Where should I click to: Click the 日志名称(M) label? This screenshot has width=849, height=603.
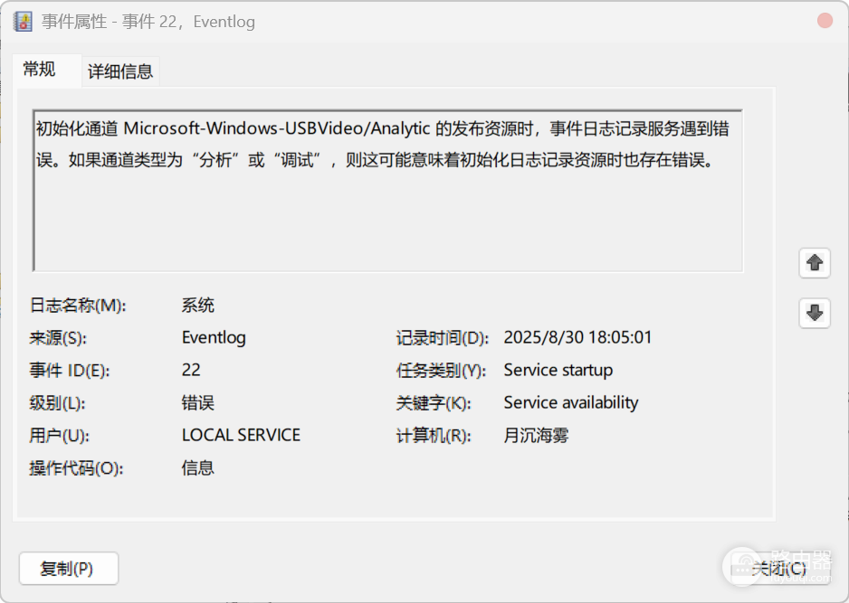point(78,306)
